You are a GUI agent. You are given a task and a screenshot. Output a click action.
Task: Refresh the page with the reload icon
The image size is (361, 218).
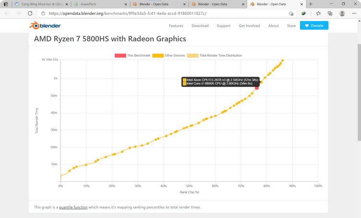coord(30,13)
